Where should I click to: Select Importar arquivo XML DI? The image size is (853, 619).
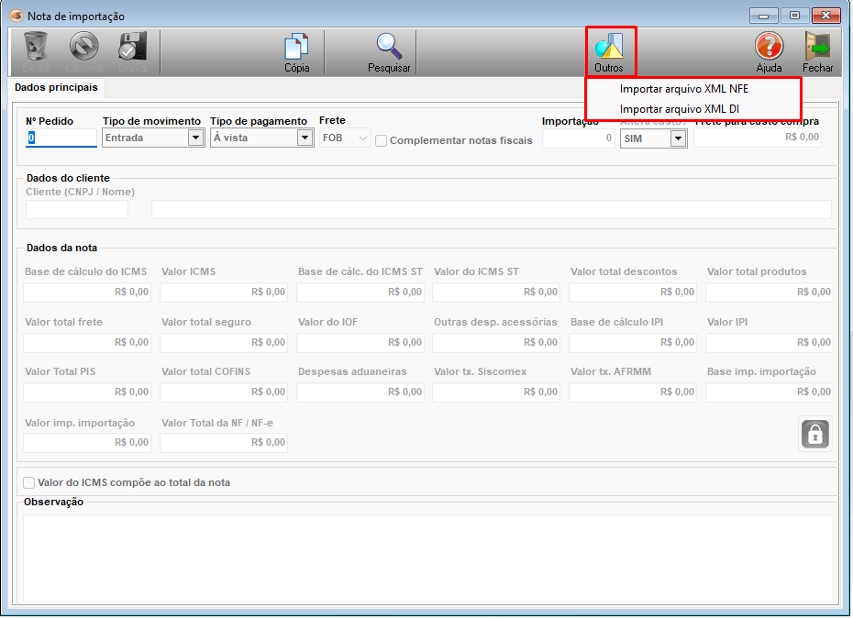click(x=679, y=109)
